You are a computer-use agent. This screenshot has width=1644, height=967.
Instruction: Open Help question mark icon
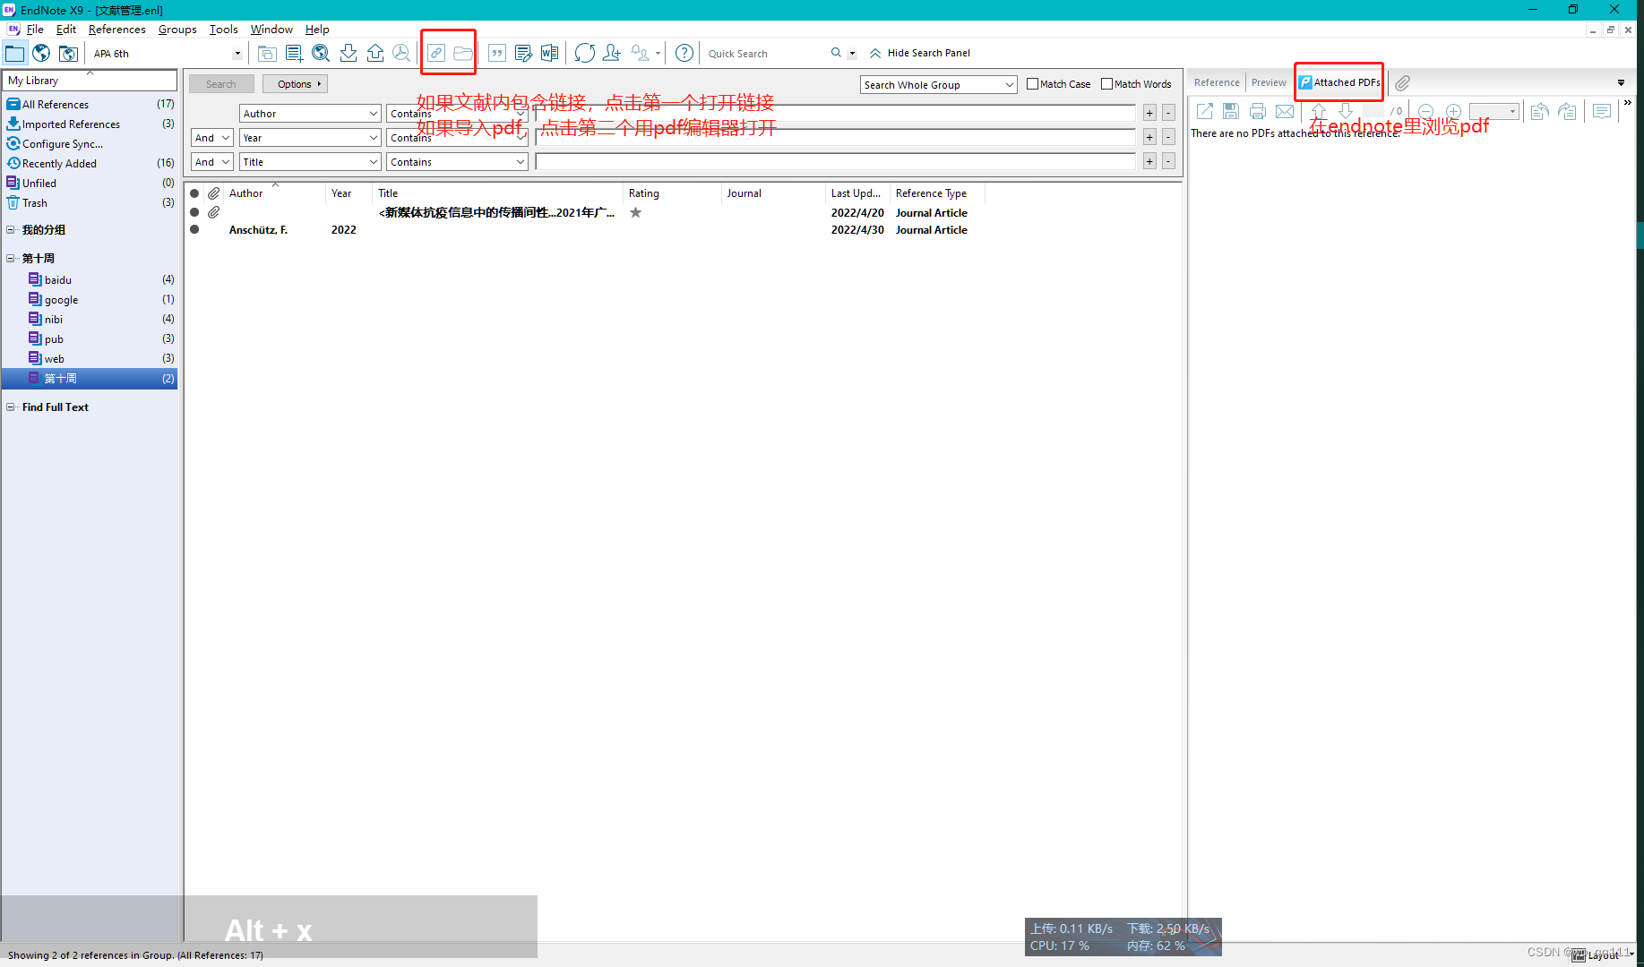[684, 54]
